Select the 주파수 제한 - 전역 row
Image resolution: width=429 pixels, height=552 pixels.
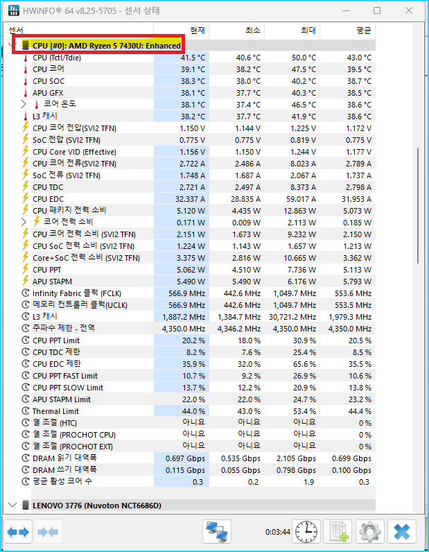pos(198,329)
